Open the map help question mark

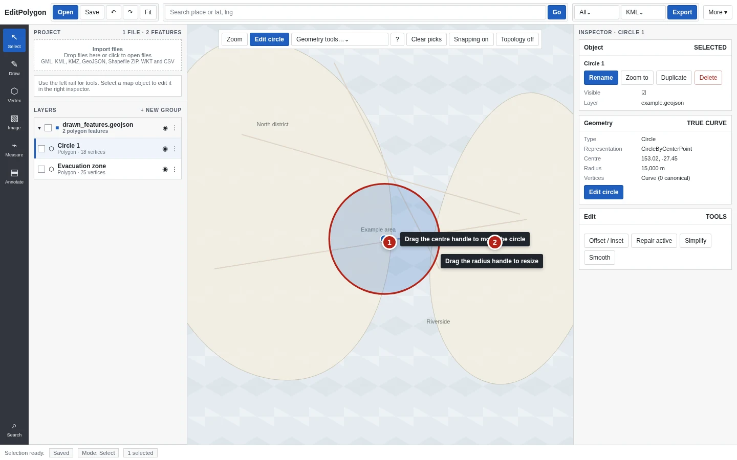[397, 39]
